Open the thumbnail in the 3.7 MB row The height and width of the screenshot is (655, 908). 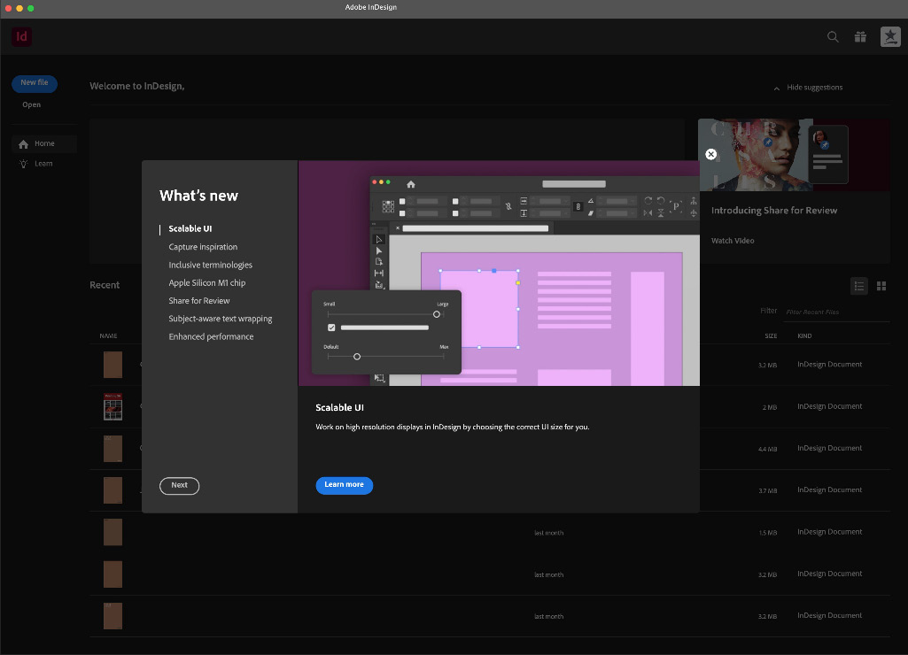click(113, 490)
